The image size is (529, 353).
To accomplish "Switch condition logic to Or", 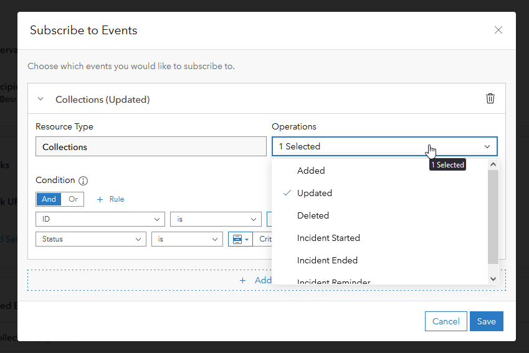I will pos(73,199).
